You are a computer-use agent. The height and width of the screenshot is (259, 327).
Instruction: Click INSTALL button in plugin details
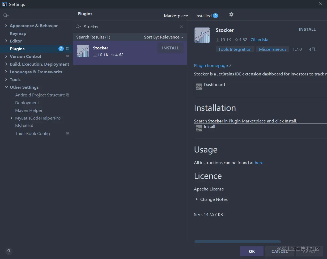point(307,29)
